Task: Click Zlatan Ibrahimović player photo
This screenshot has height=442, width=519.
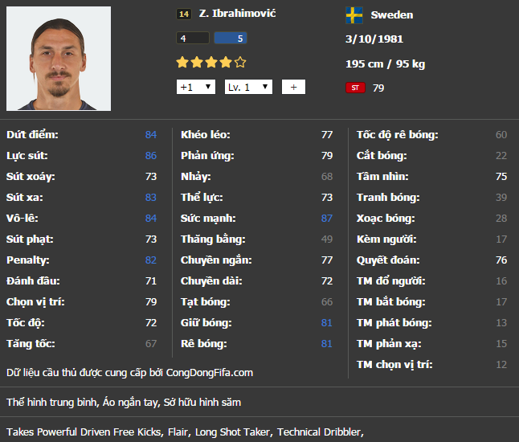Action: pos(59,59)
